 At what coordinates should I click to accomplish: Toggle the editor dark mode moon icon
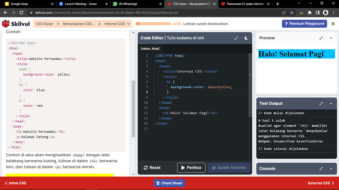tap(246, 38)
